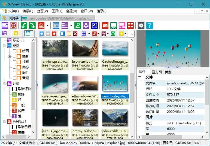Check the 绘画 category checkbox
210x146 pixels.
coord(14,51)
